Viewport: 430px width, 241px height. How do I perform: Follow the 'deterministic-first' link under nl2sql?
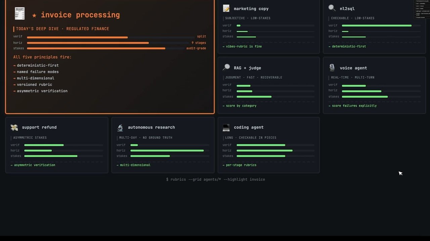[x=347, y=47]
